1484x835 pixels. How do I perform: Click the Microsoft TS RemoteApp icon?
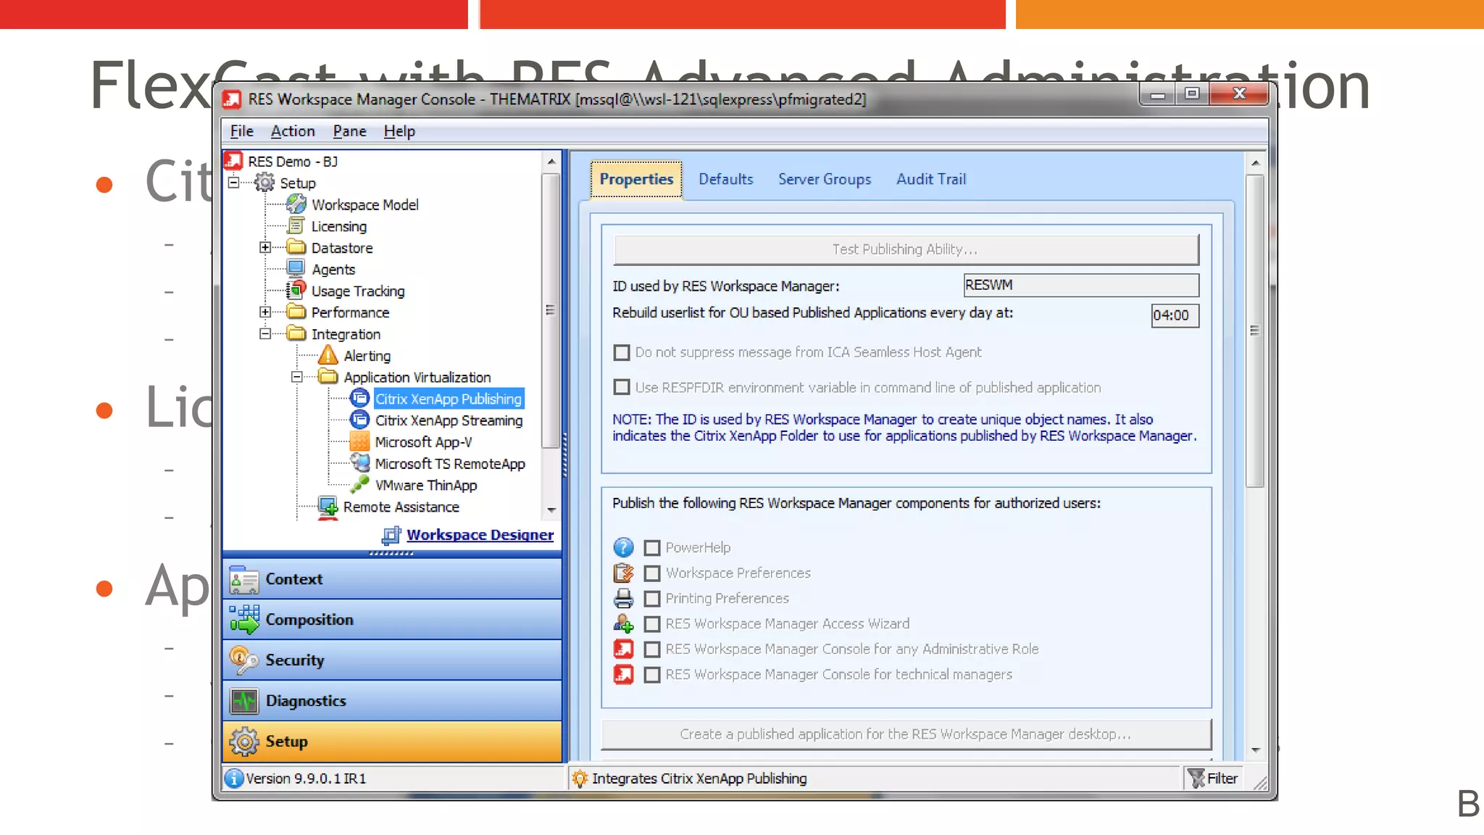point(359,462)
